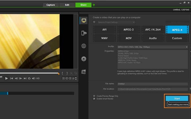Click the preview scrubber handle
Screen dimensions: 191x119
[59, 74]
